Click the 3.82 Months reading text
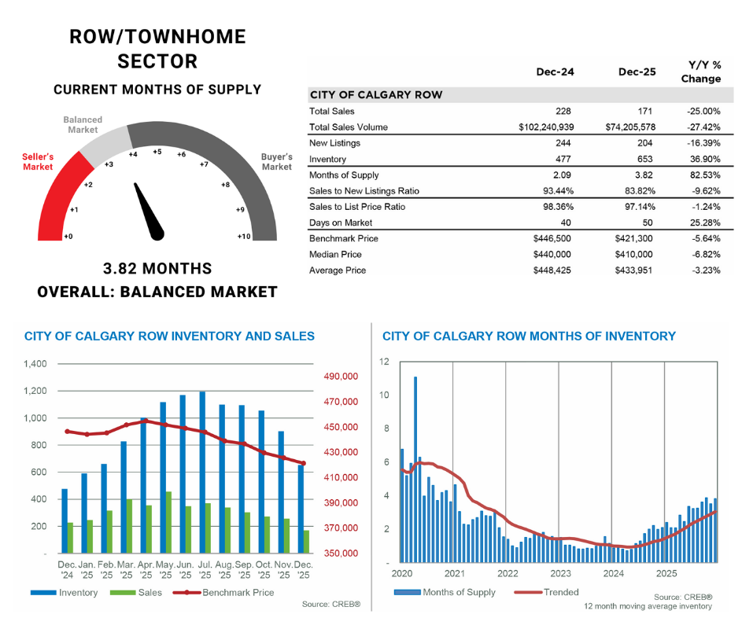The height and width of the screenshot is (629, 742). (x=157, y=269)
